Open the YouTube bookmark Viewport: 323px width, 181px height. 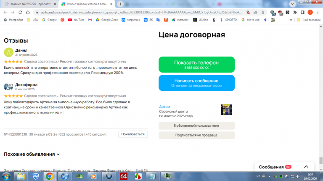tap(76, 20)
